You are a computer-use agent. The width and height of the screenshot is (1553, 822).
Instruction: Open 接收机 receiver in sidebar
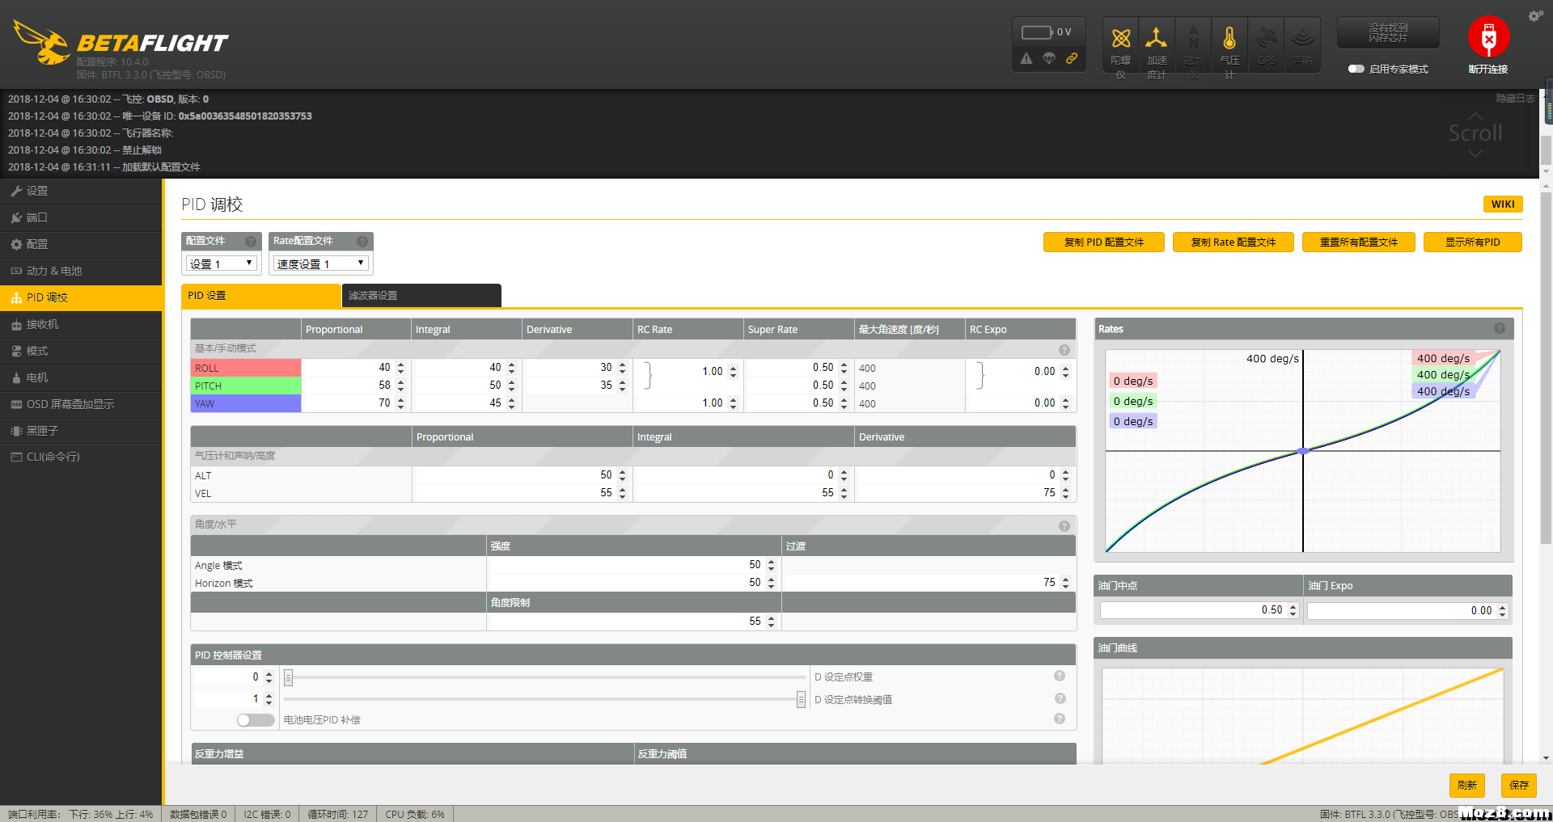[81, 324]
